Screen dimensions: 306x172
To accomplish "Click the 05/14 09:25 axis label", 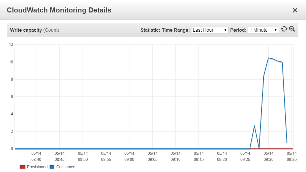I will tap(245, 156).
